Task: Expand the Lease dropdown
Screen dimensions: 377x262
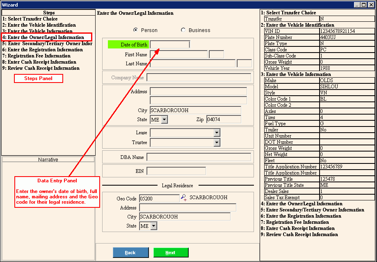Action: 217,133
